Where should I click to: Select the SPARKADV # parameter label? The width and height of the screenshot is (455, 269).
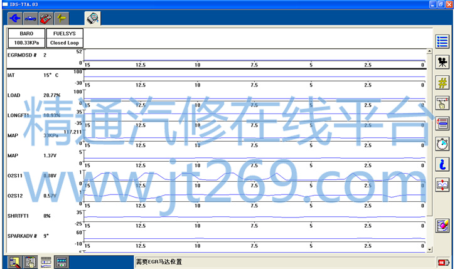[x=22, y=236]
